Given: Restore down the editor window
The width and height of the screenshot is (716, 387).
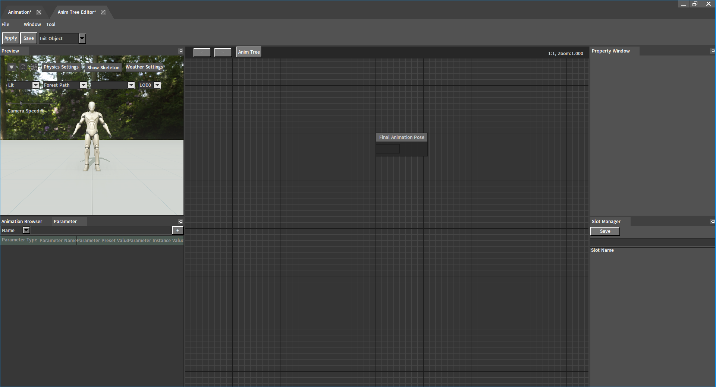Looking at the screenshot, I should point(695,4).
